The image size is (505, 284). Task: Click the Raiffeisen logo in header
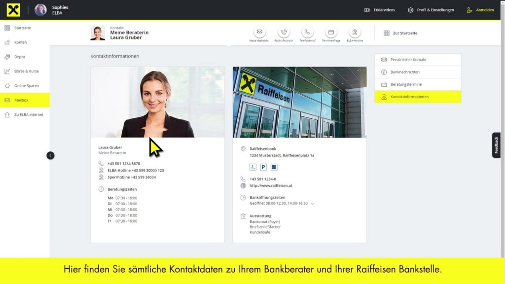click(x=13, y=10)
